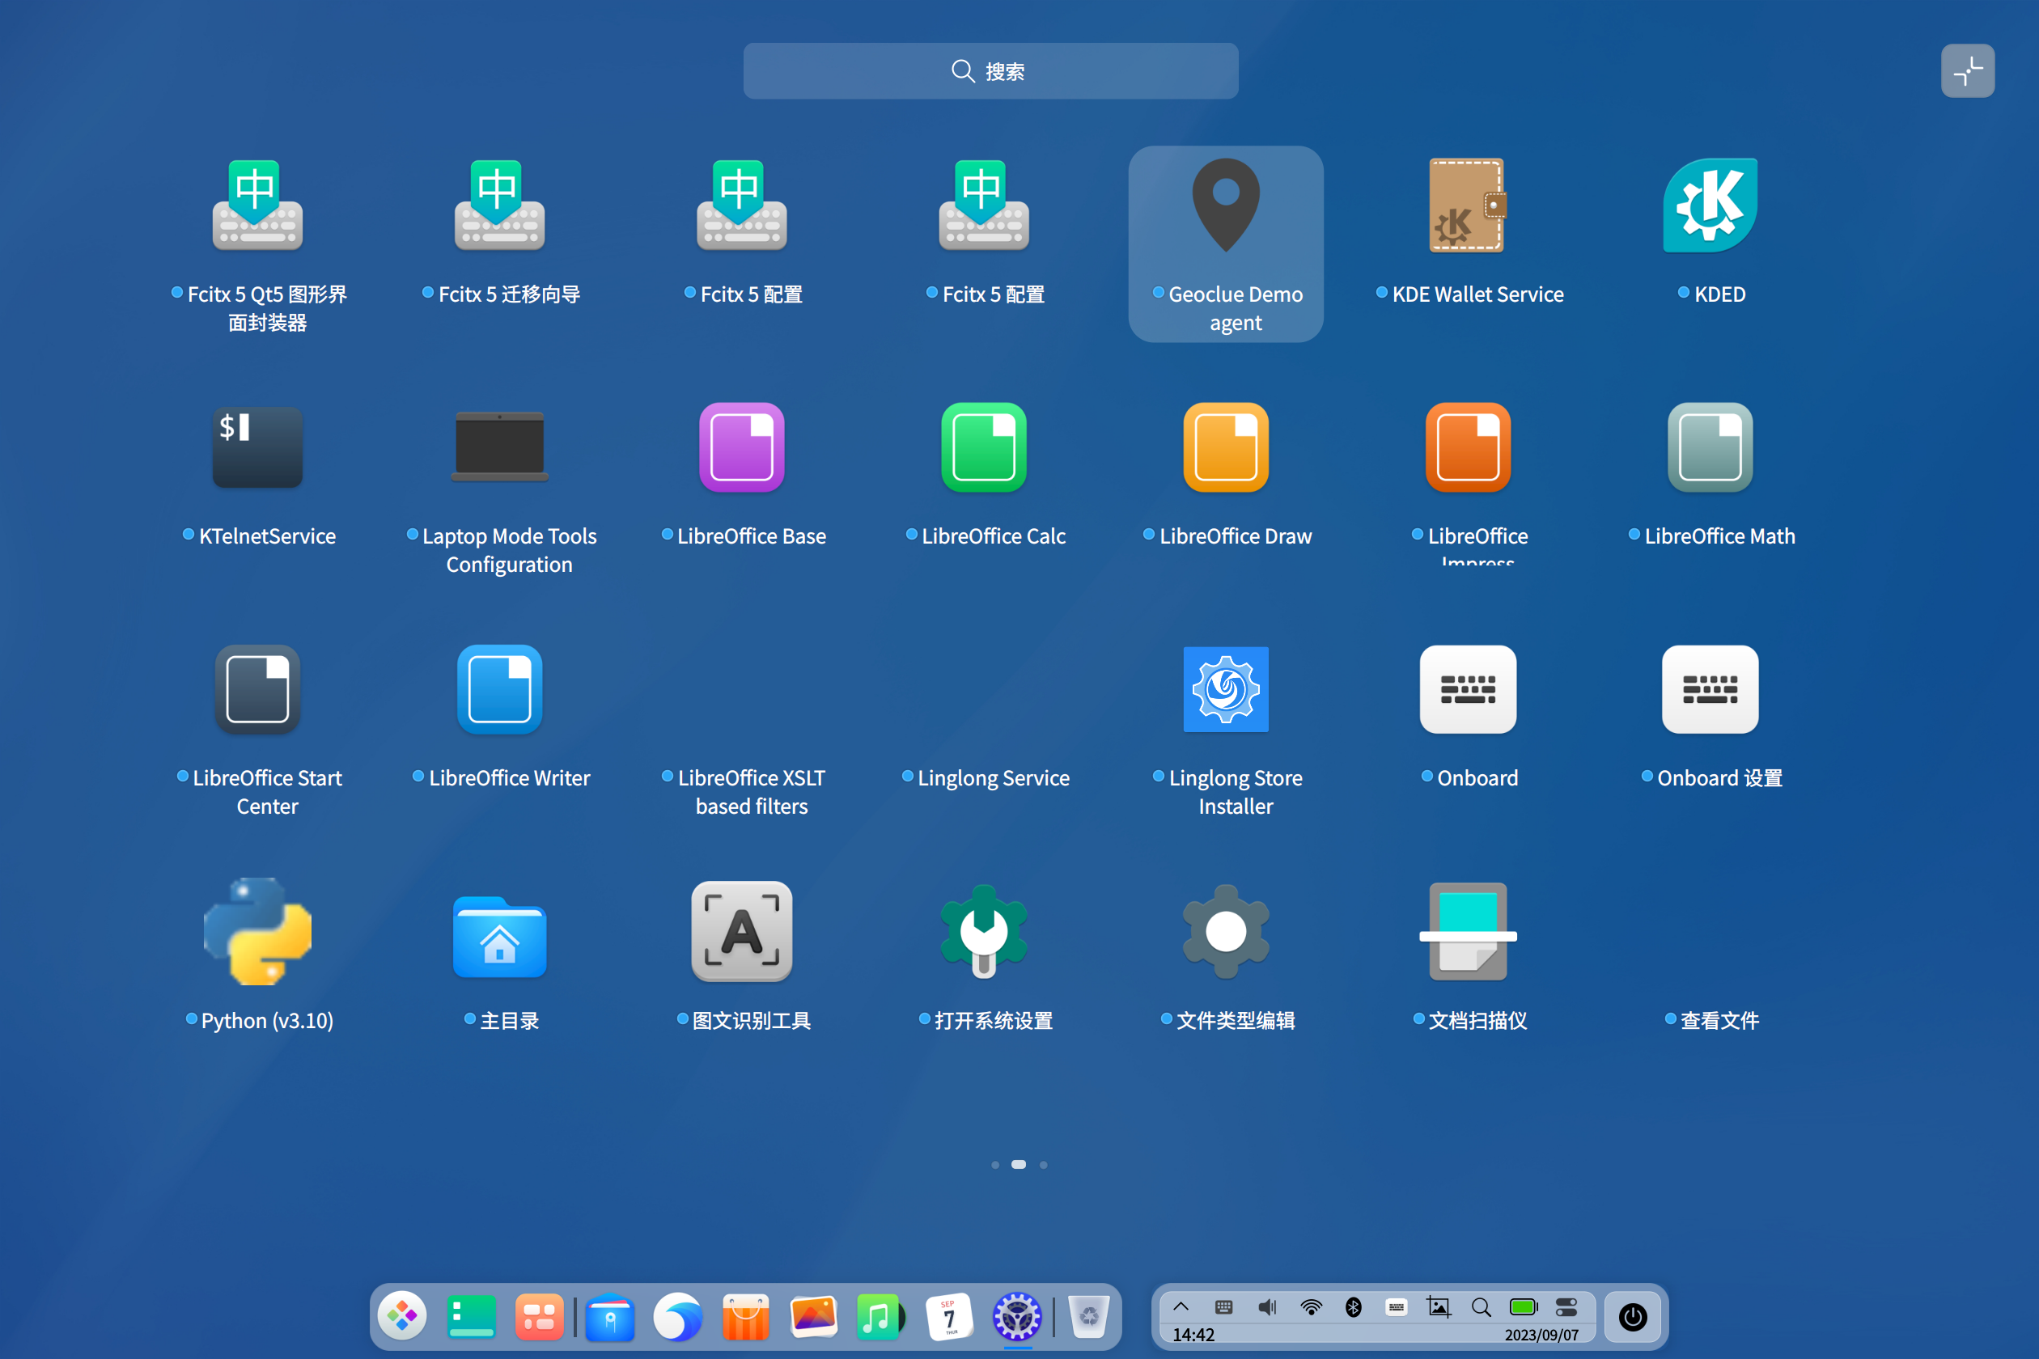Click the 14:42 clock in the tray
Viewport: 2039px width, 1359px height.
[1193, 1335]
